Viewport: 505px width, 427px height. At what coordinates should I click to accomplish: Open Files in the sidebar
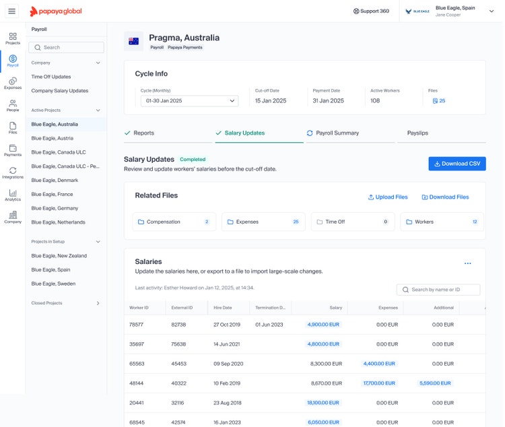(x=13, y=128)
